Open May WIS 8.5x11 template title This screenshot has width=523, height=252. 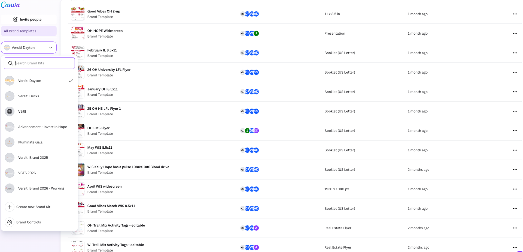[100, 148]
